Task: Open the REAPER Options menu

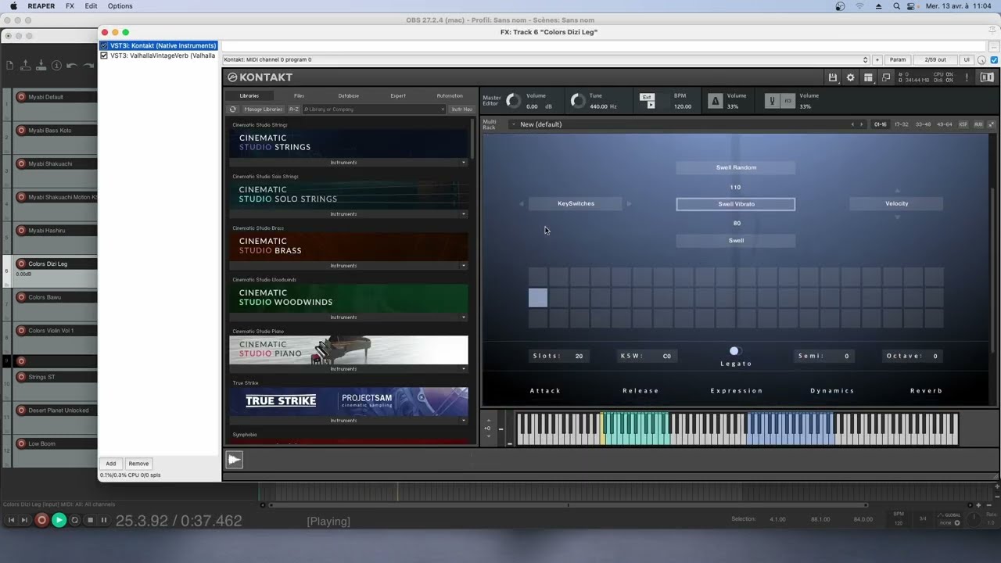Action: pos(120,6)
